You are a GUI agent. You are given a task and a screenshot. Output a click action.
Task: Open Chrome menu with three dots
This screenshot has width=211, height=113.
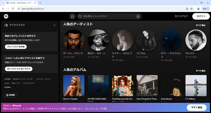pyautogui.click(x=208, y=9)
